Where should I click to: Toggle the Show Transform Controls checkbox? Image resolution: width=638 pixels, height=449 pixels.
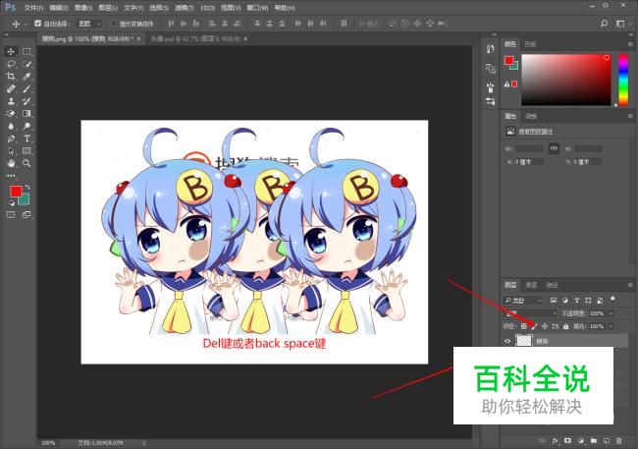coord(114,24)
